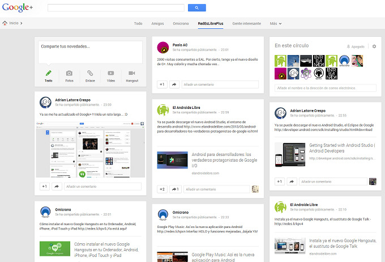This screenshot has height=262, width=385.
Task: Open the Google I/O article thumbnail
Action: (172, 160)
